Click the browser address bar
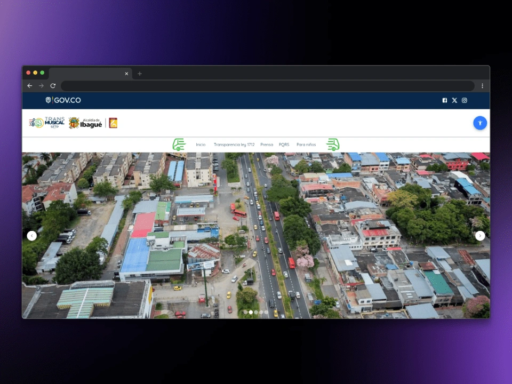Screen dimensions: 512x384 (267, 86)
